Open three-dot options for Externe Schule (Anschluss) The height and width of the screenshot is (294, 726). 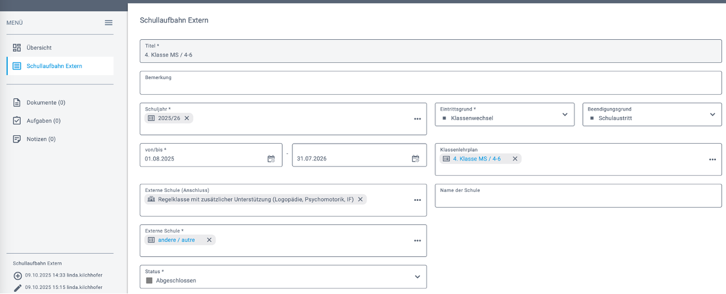pos(417,200)
